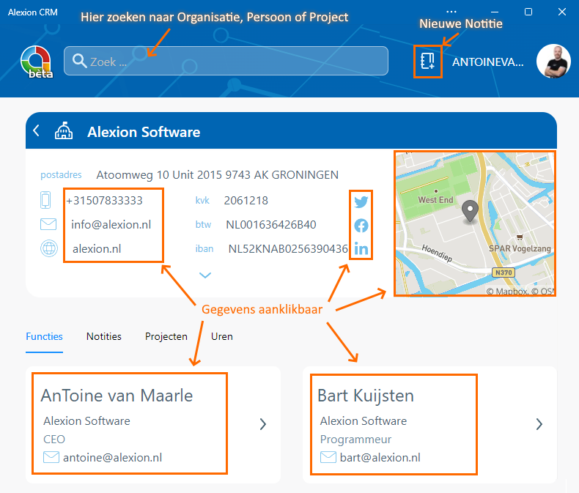Click the iban NL52KNAB0256390436
This screenshot has width=579, height=493.
288,249
